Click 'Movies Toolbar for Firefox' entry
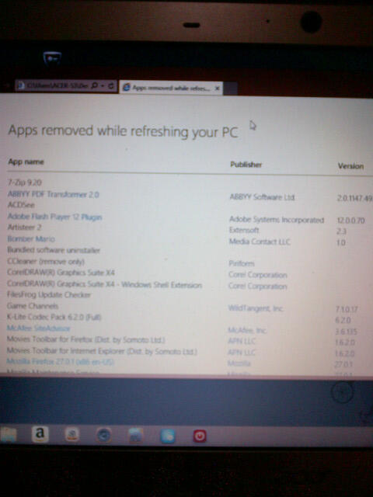The width and height of the screenshot is (373, 497). click(x=86, y=340)
